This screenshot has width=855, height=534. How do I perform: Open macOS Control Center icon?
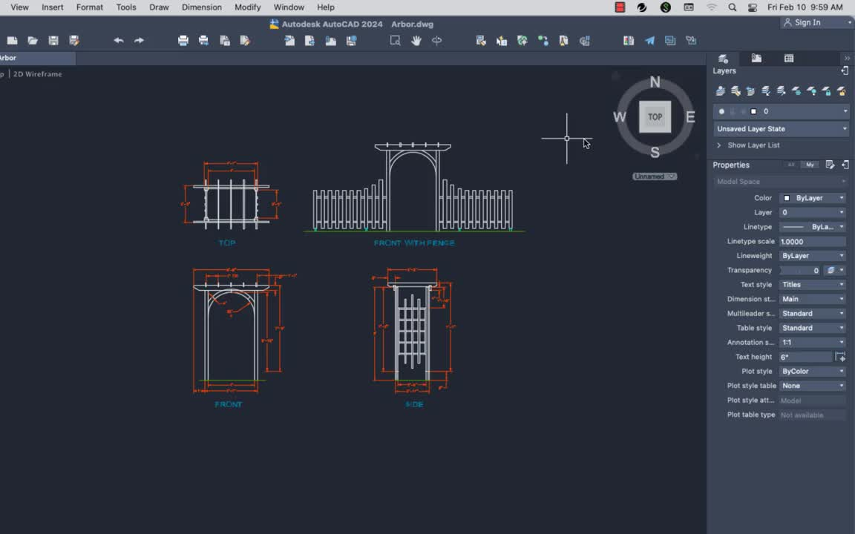point(753,7)
